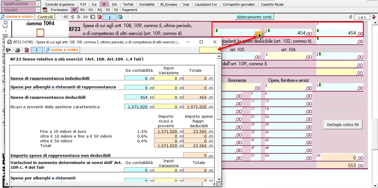The height and width of the screenshot is (188, 378).
Task: Expand the Quadri dropdown
Action: pos(38,10)
